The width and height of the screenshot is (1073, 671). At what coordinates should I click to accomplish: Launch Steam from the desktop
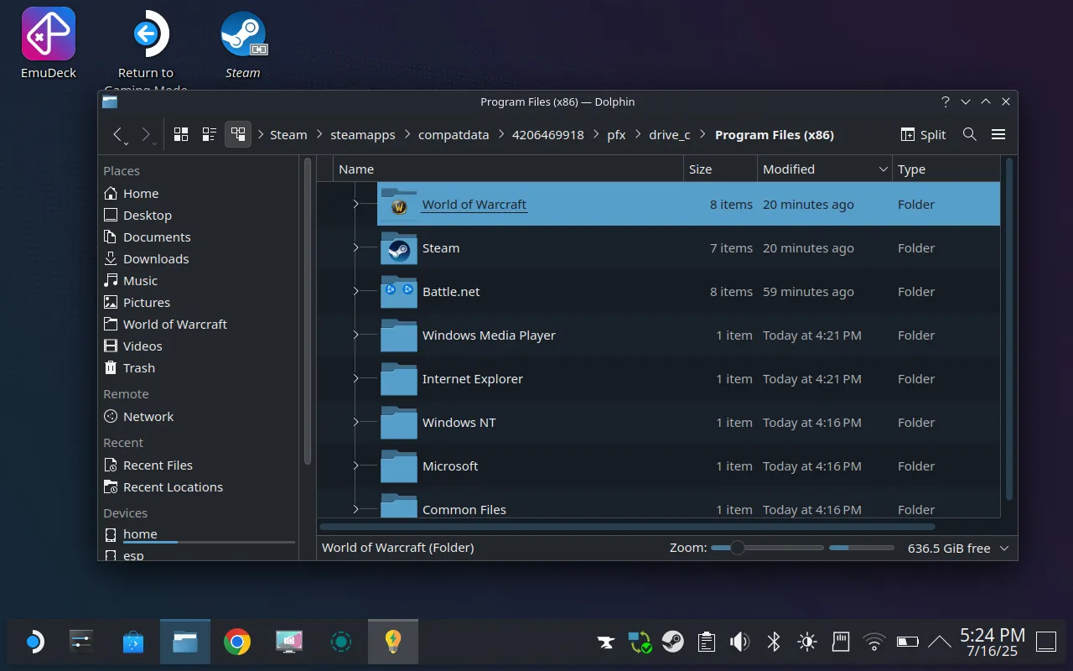(x=243, y=34)
